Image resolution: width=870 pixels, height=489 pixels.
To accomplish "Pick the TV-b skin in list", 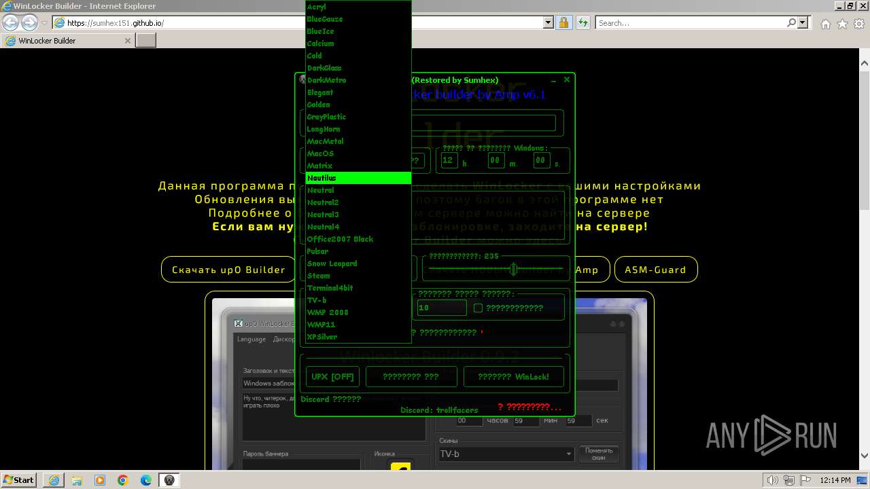I will click(x=358, y=300).
